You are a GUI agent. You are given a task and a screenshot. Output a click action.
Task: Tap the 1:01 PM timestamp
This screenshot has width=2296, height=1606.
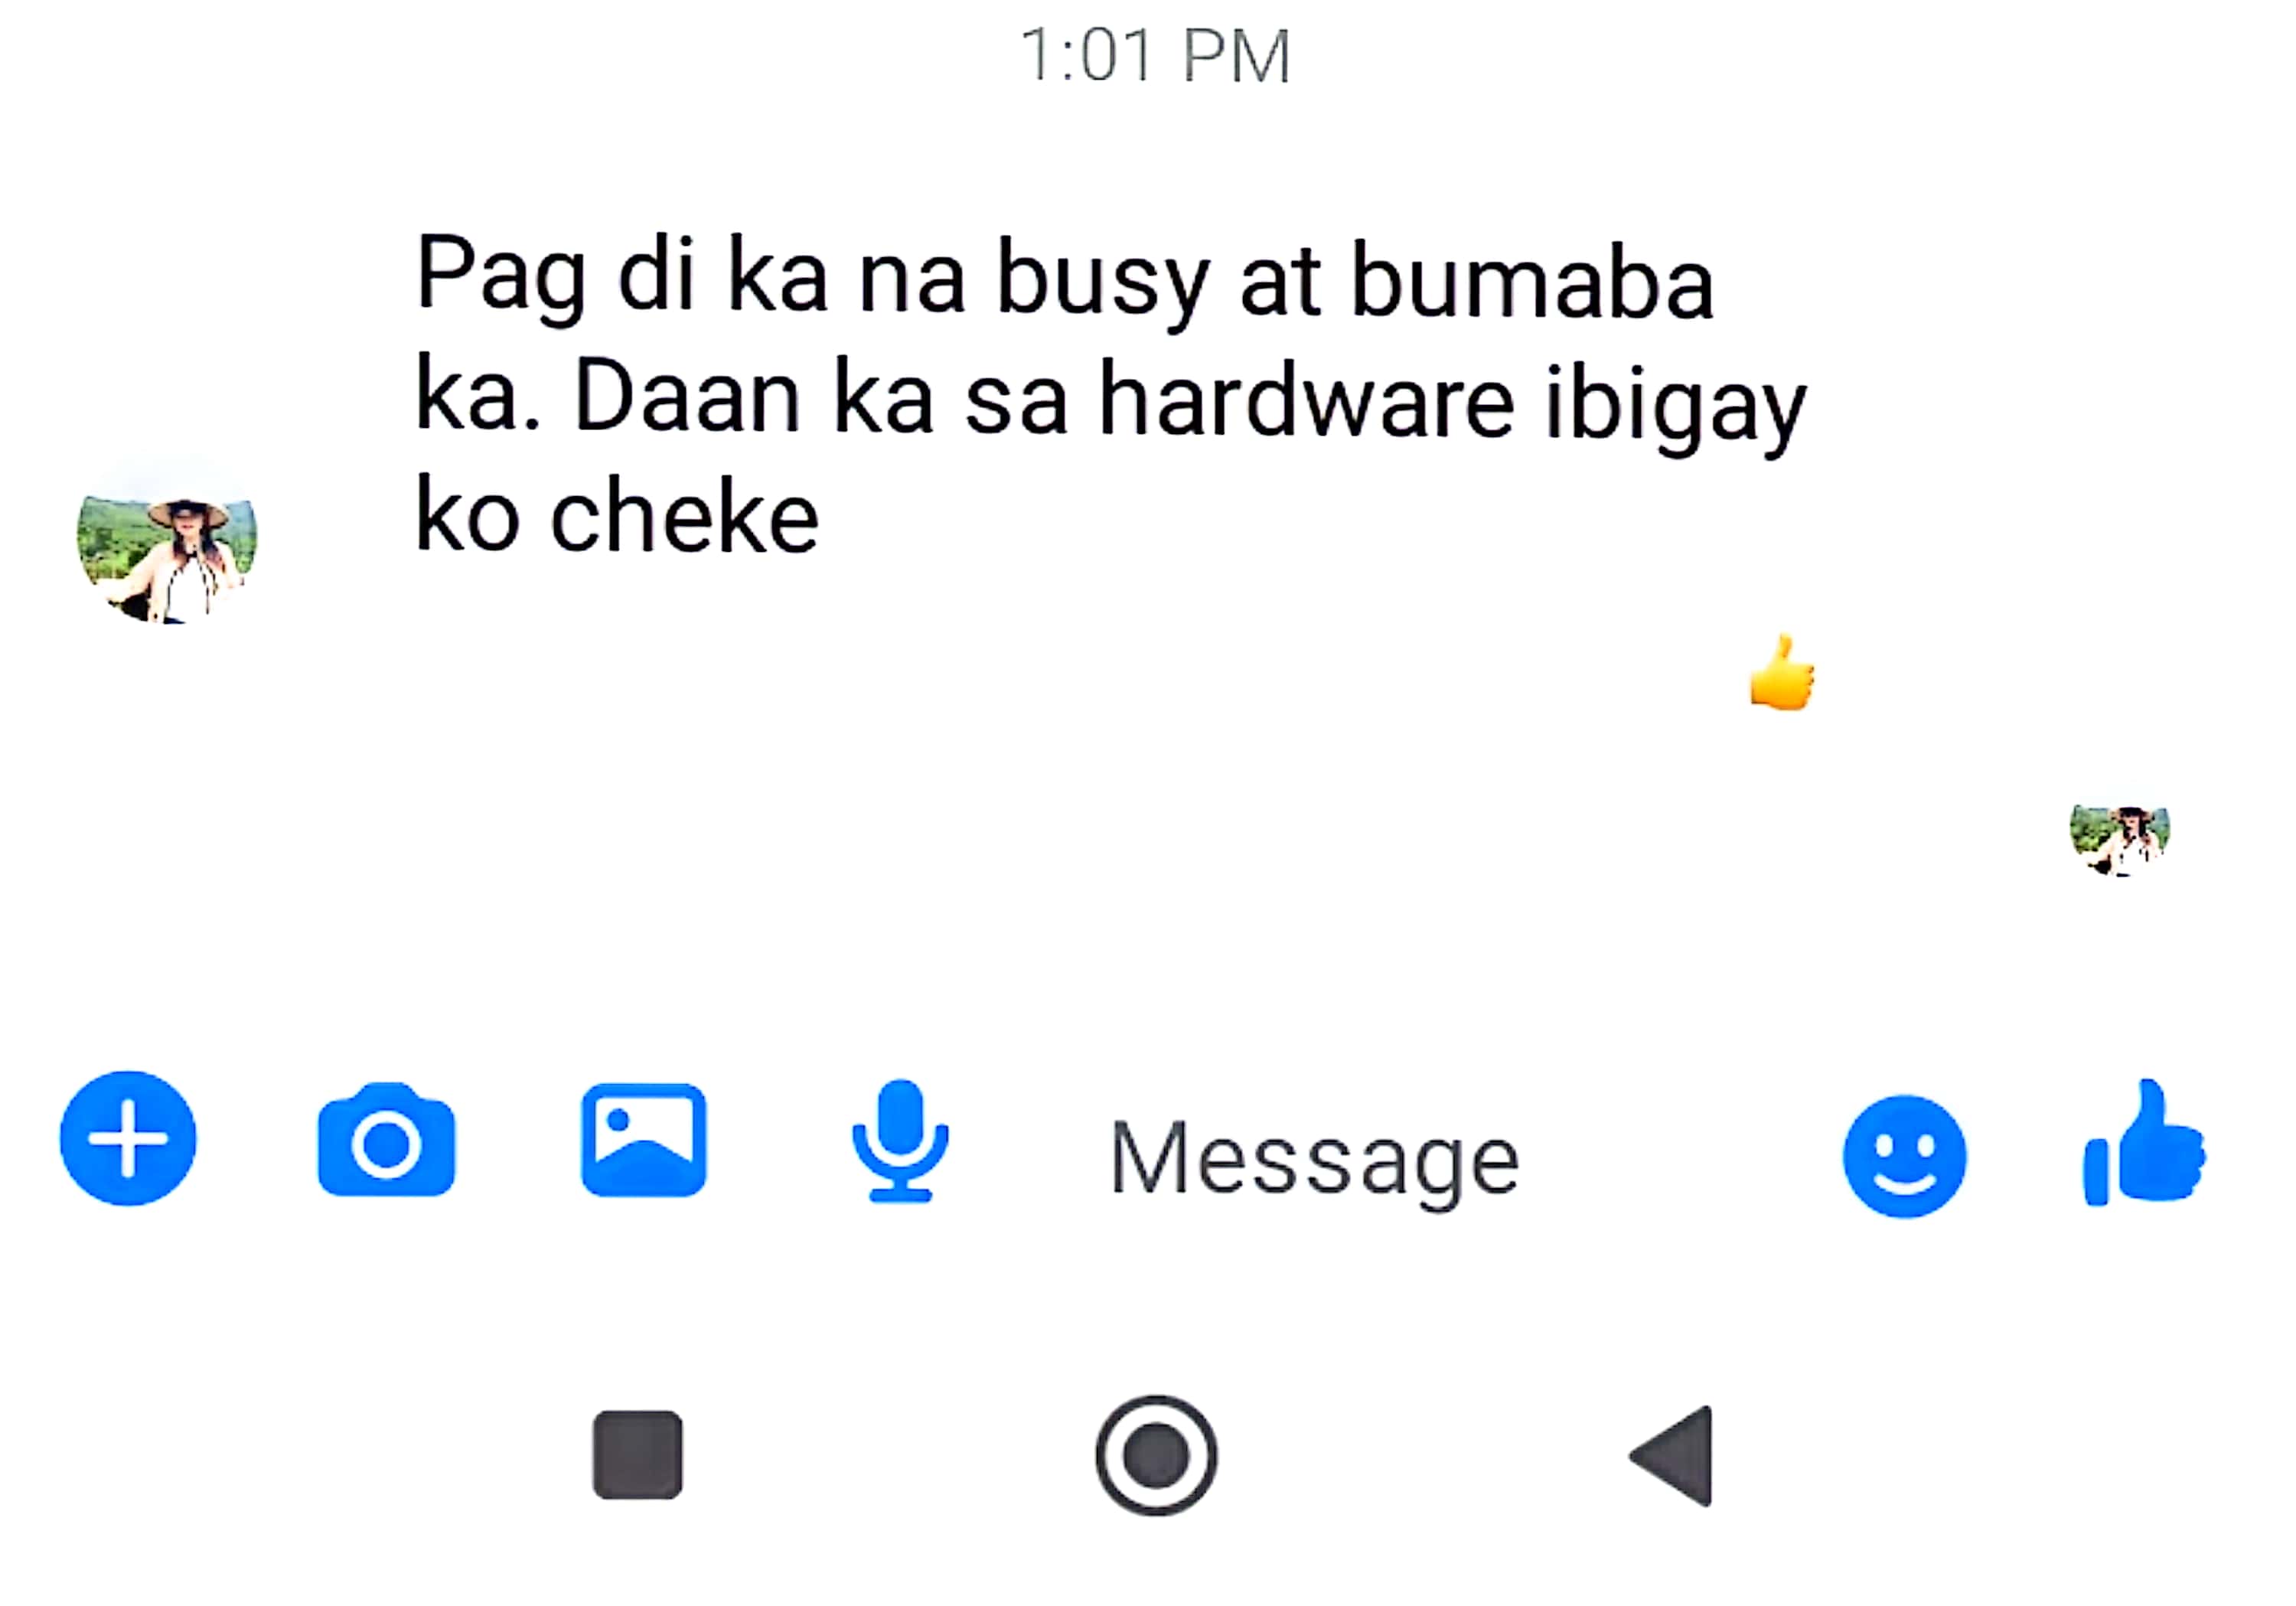point(1156,56)
